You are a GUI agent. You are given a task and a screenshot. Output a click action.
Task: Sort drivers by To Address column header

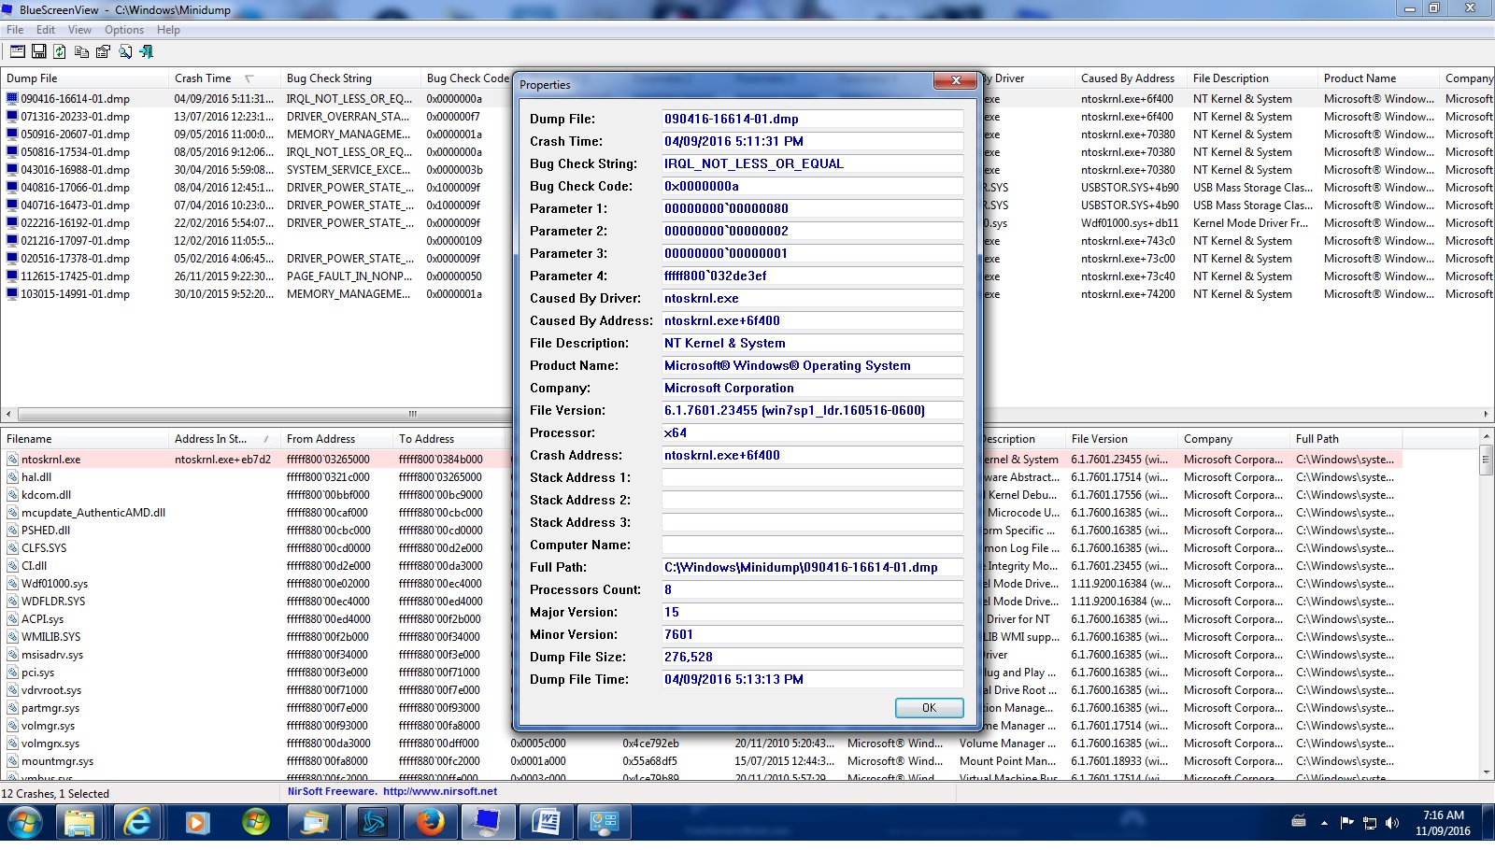point(448,439)
